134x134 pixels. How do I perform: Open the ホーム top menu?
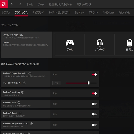point(30,4)
